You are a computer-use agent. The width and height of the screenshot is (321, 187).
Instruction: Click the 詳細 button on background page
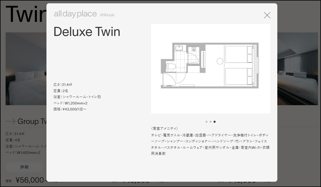[x=24, y=167]
